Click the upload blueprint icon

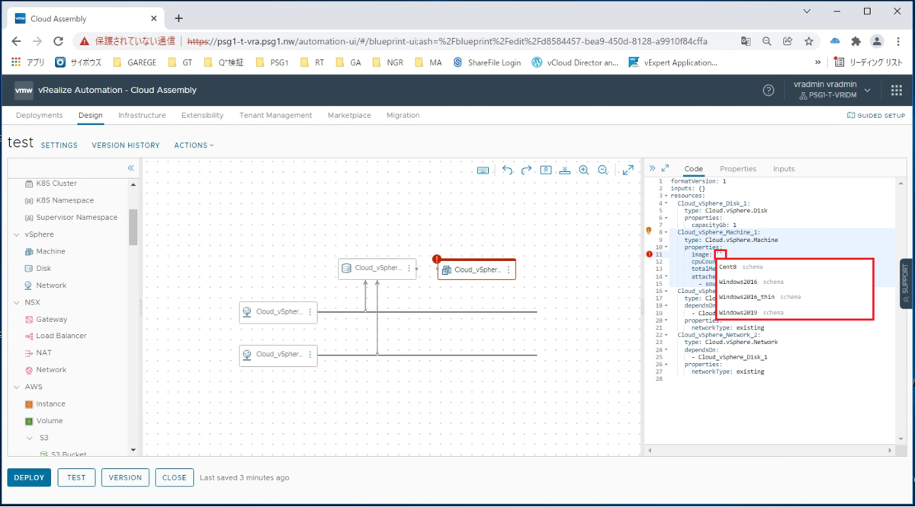tap(546, 171)
